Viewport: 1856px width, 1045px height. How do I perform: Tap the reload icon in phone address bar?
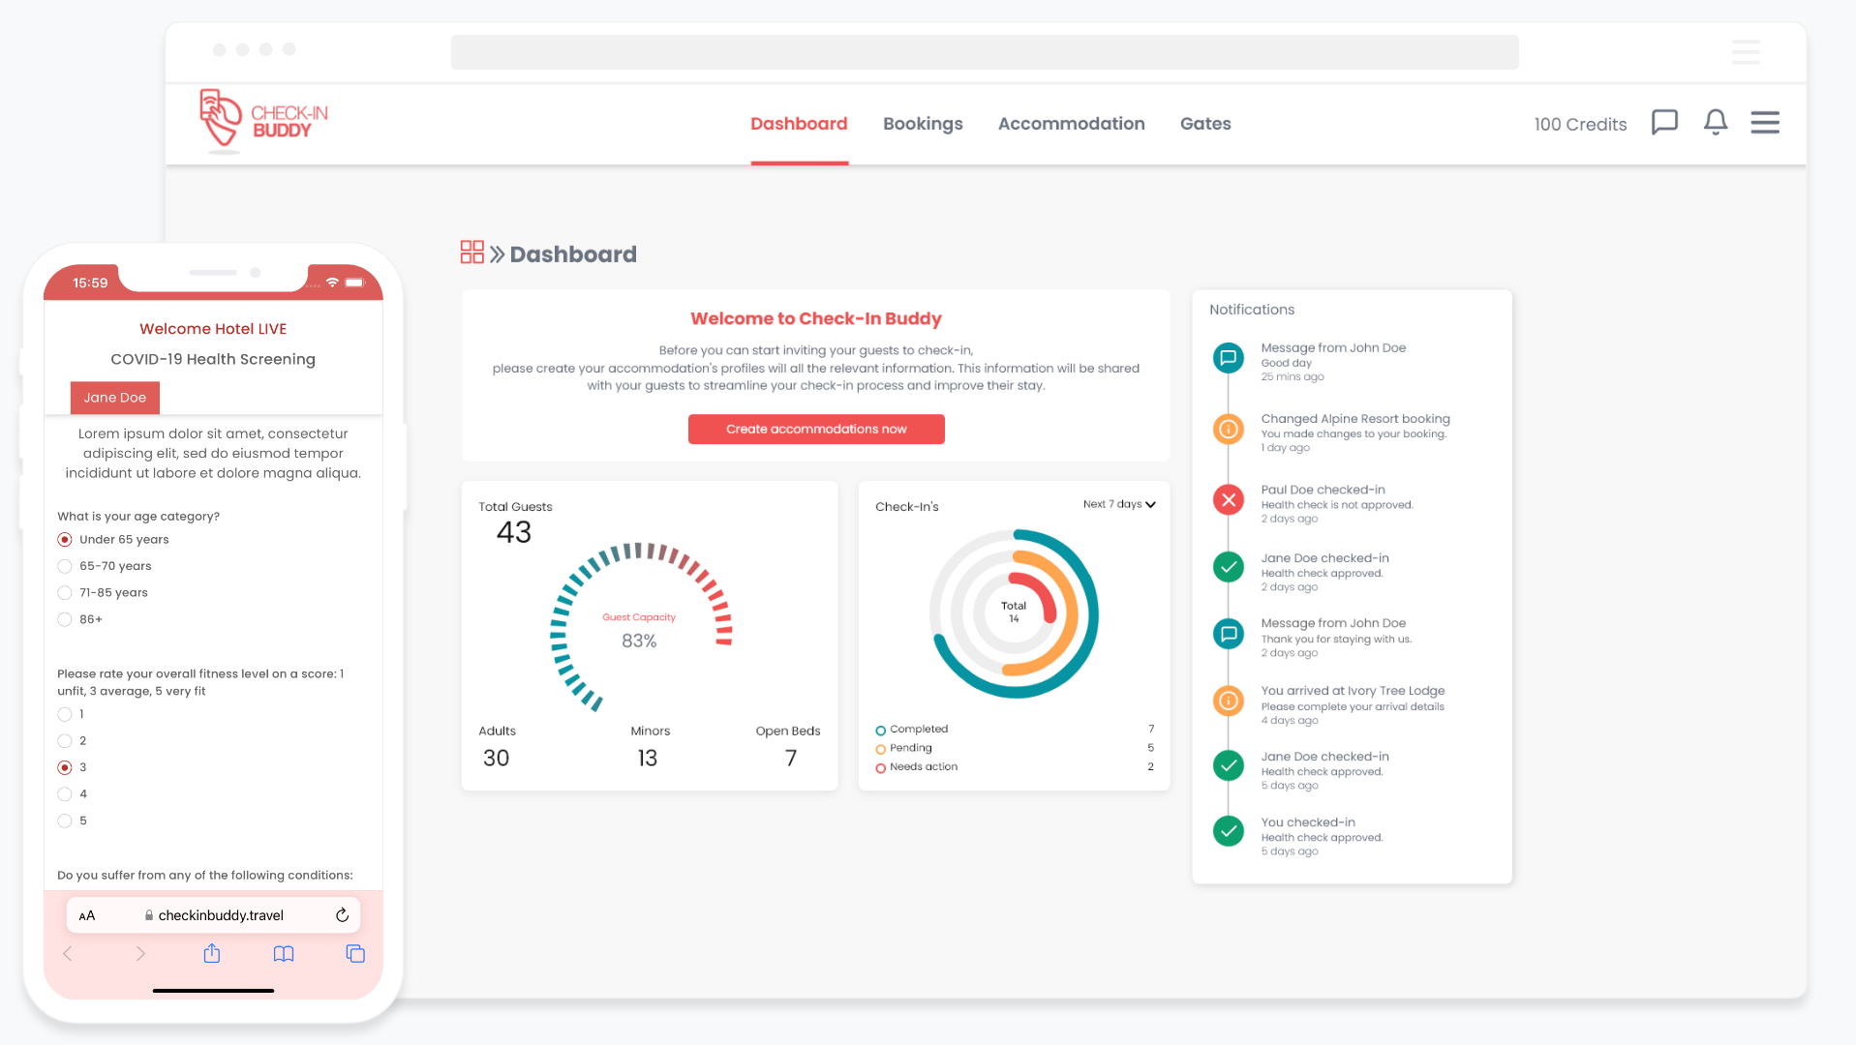coord(342,915)
